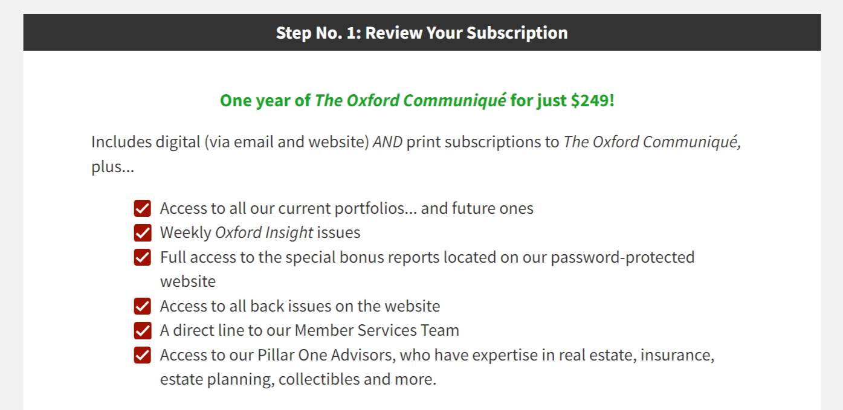Viewport: 843px width, 410px height.
Task: Click the green italic 'The Oxford Communiqué' title
Action: [x=410, y=100]
